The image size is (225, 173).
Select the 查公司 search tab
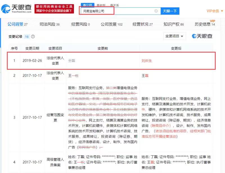click(x=87, y=5)
